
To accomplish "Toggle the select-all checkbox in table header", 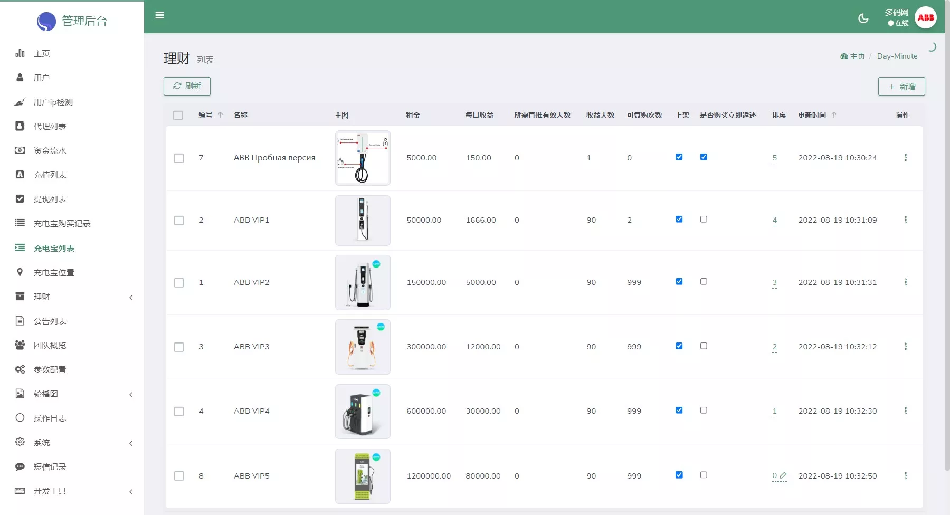I will click(178, 116).
